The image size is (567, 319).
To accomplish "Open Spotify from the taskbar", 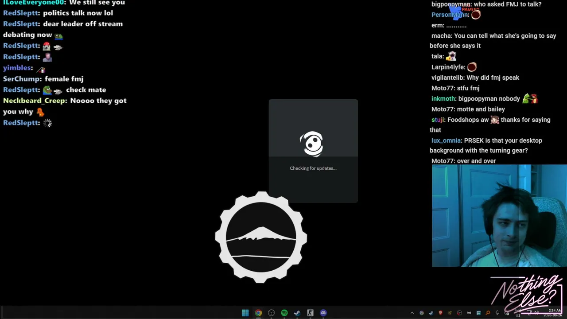I will coord(284,313).
